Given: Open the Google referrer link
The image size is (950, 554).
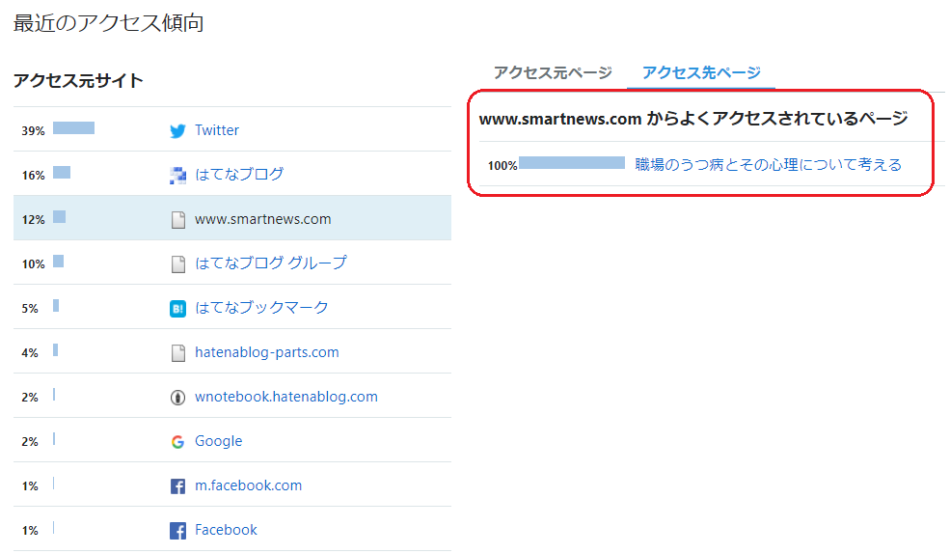Looking at the screenshot, I should click(218, 441).
